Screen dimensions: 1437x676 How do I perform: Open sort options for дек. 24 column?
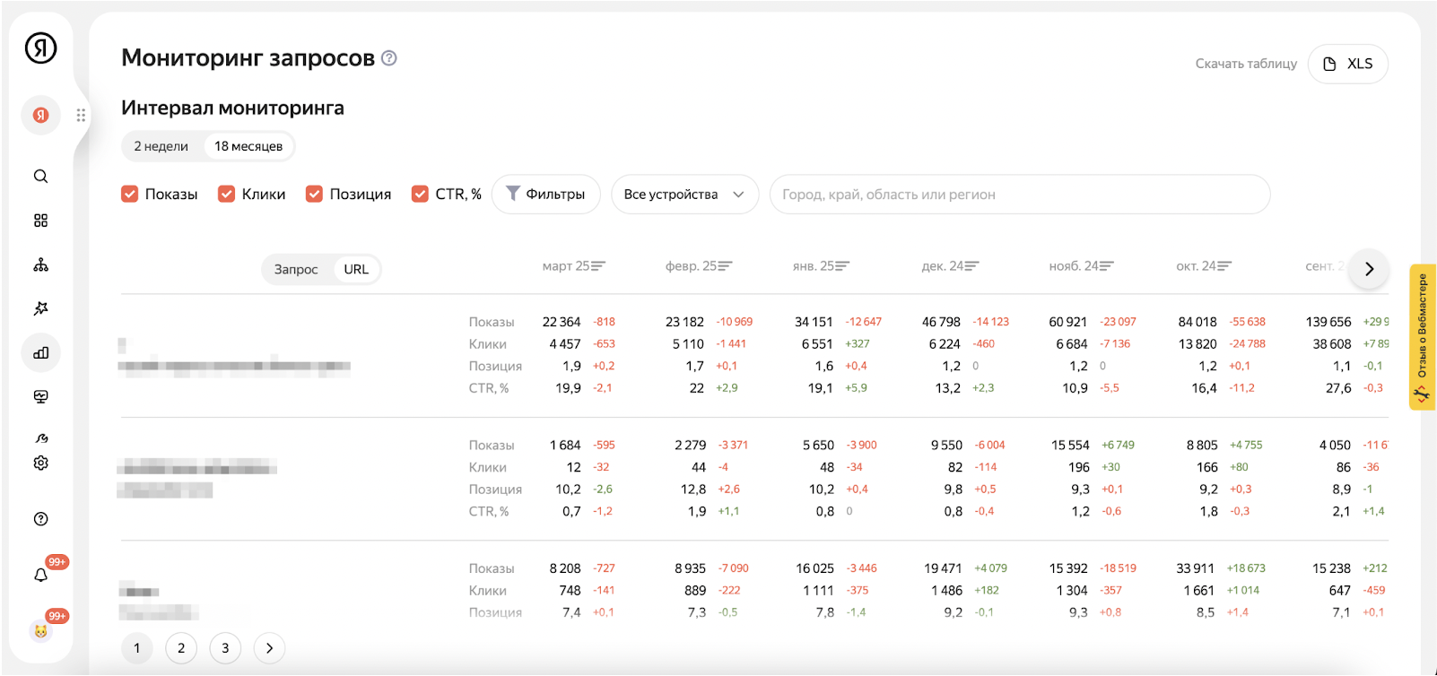[950, 266]
